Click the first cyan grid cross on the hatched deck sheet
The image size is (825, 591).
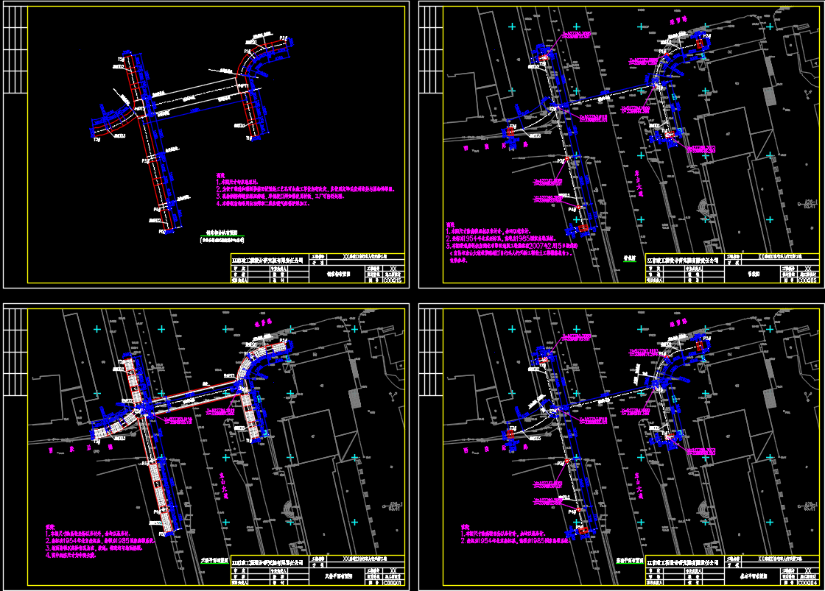96,329
